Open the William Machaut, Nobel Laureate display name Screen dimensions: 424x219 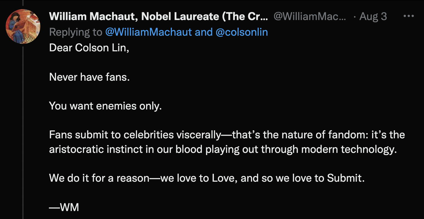pyautogui.click(x=158, y=16)
